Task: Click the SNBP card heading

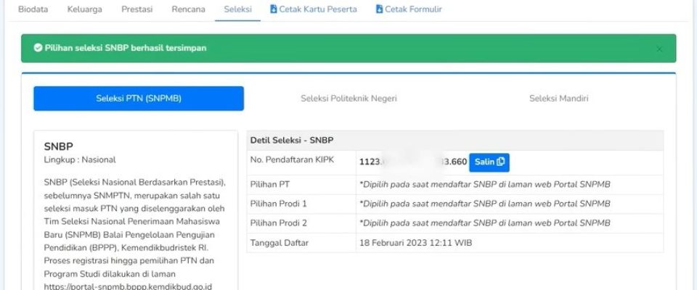Action: coord(59,147)
